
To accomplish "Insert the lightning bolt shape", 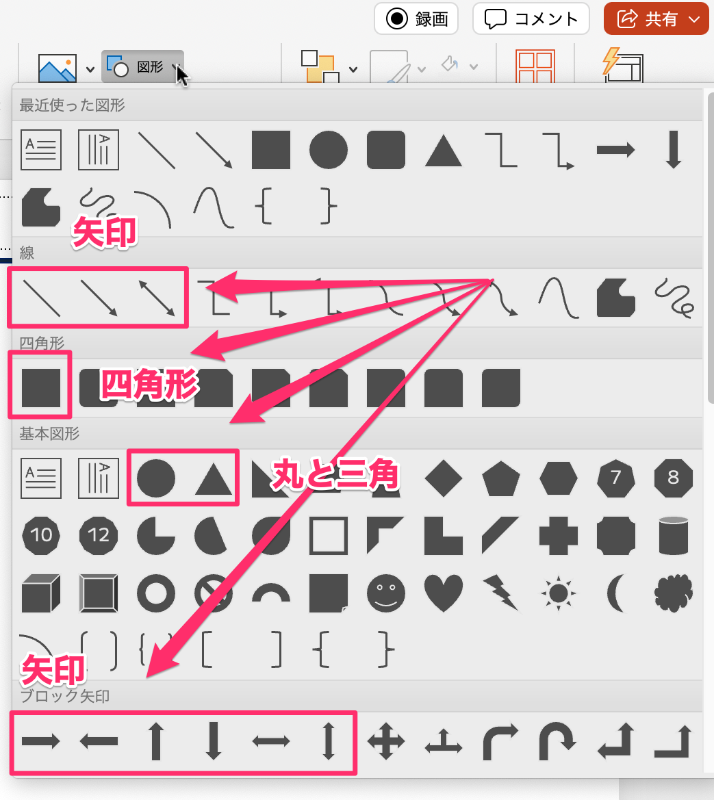I will [501, 593].
